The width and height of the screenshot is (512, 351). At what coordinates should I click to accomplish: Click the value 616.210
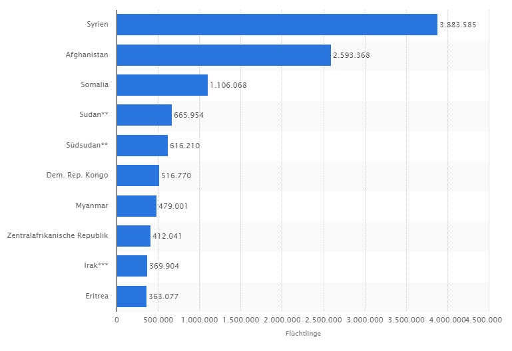click(x=185, y=146)
